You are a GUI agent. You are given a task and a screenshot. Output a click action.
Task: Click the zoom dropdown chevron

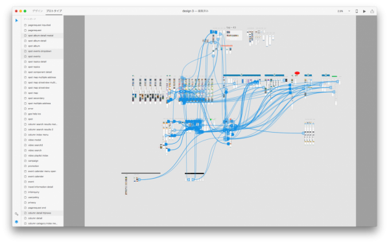point(349,11)
